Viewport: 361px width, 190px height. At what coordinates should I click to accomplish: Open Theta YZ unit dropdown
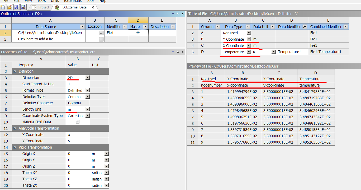coord(106,179)
